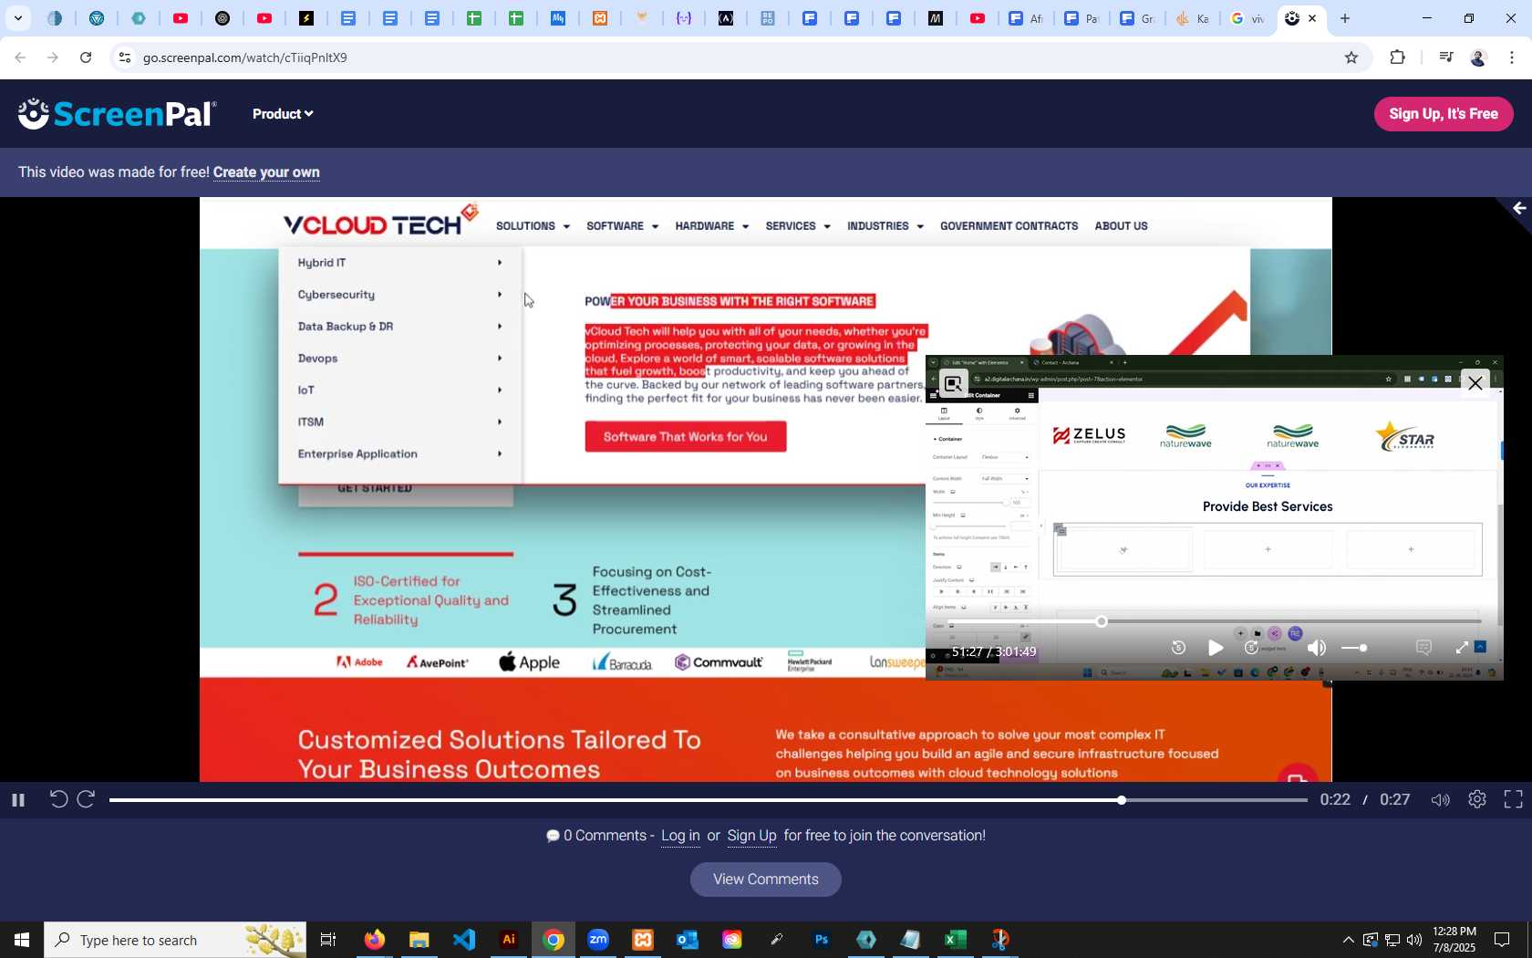Open the tab search dropdown arrow
The height and width of the screenshot is (958, 1532).
coord(17,18)
